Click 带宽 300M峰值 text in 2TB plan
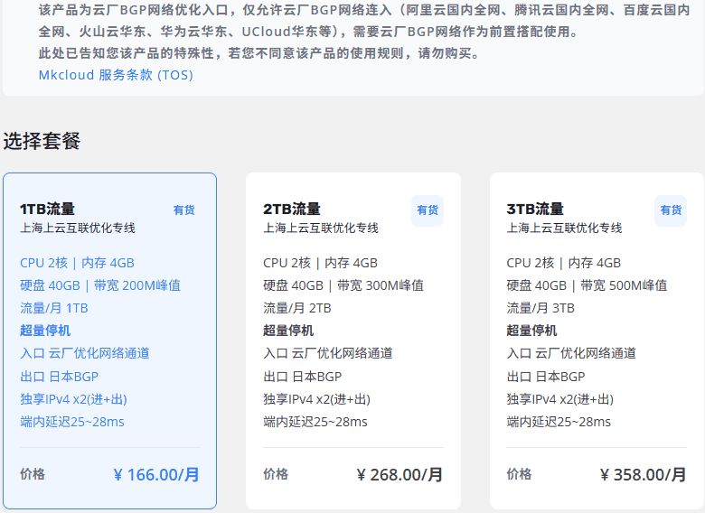 pos(381,285)
